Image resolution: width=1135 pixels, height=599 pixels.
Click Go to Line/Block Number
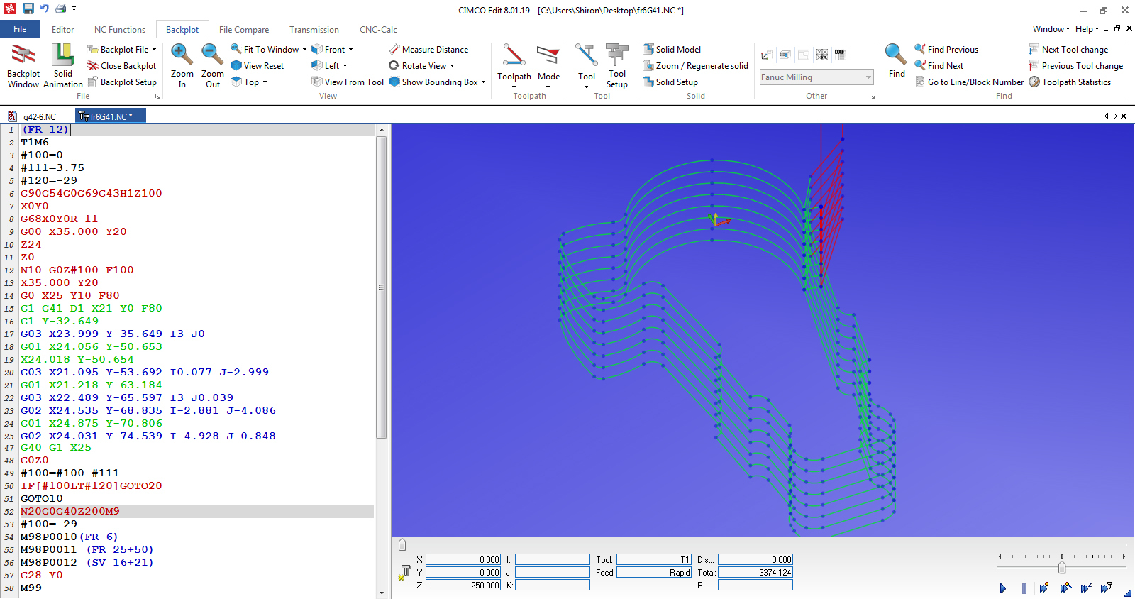coord(969,82)
